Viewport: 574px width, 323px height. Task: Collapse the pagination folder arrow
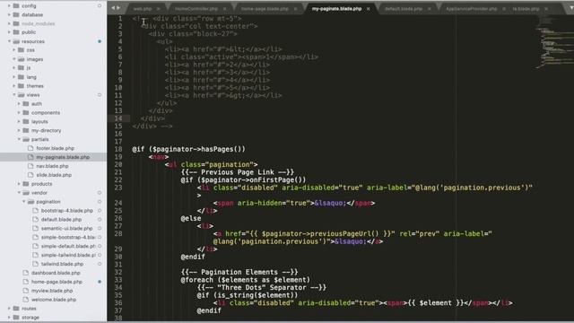click(24, 201)
